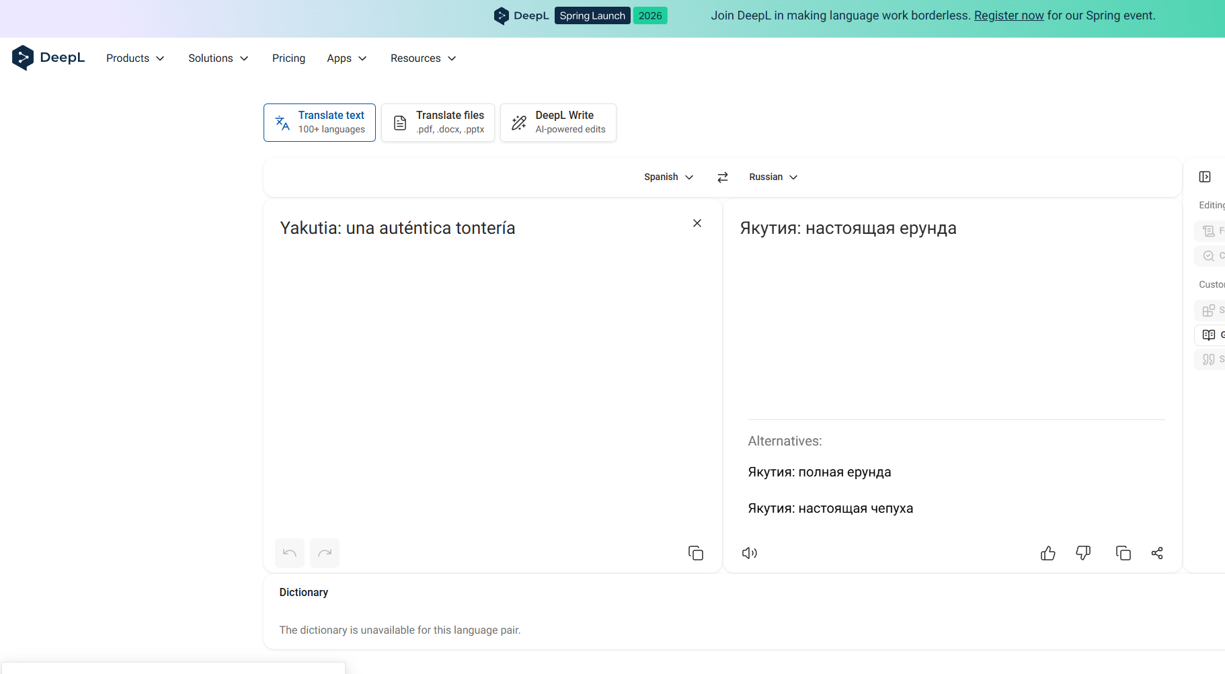This screenshot has height=674, width=1225.
Task: Share the translation
Action: 1157,553
